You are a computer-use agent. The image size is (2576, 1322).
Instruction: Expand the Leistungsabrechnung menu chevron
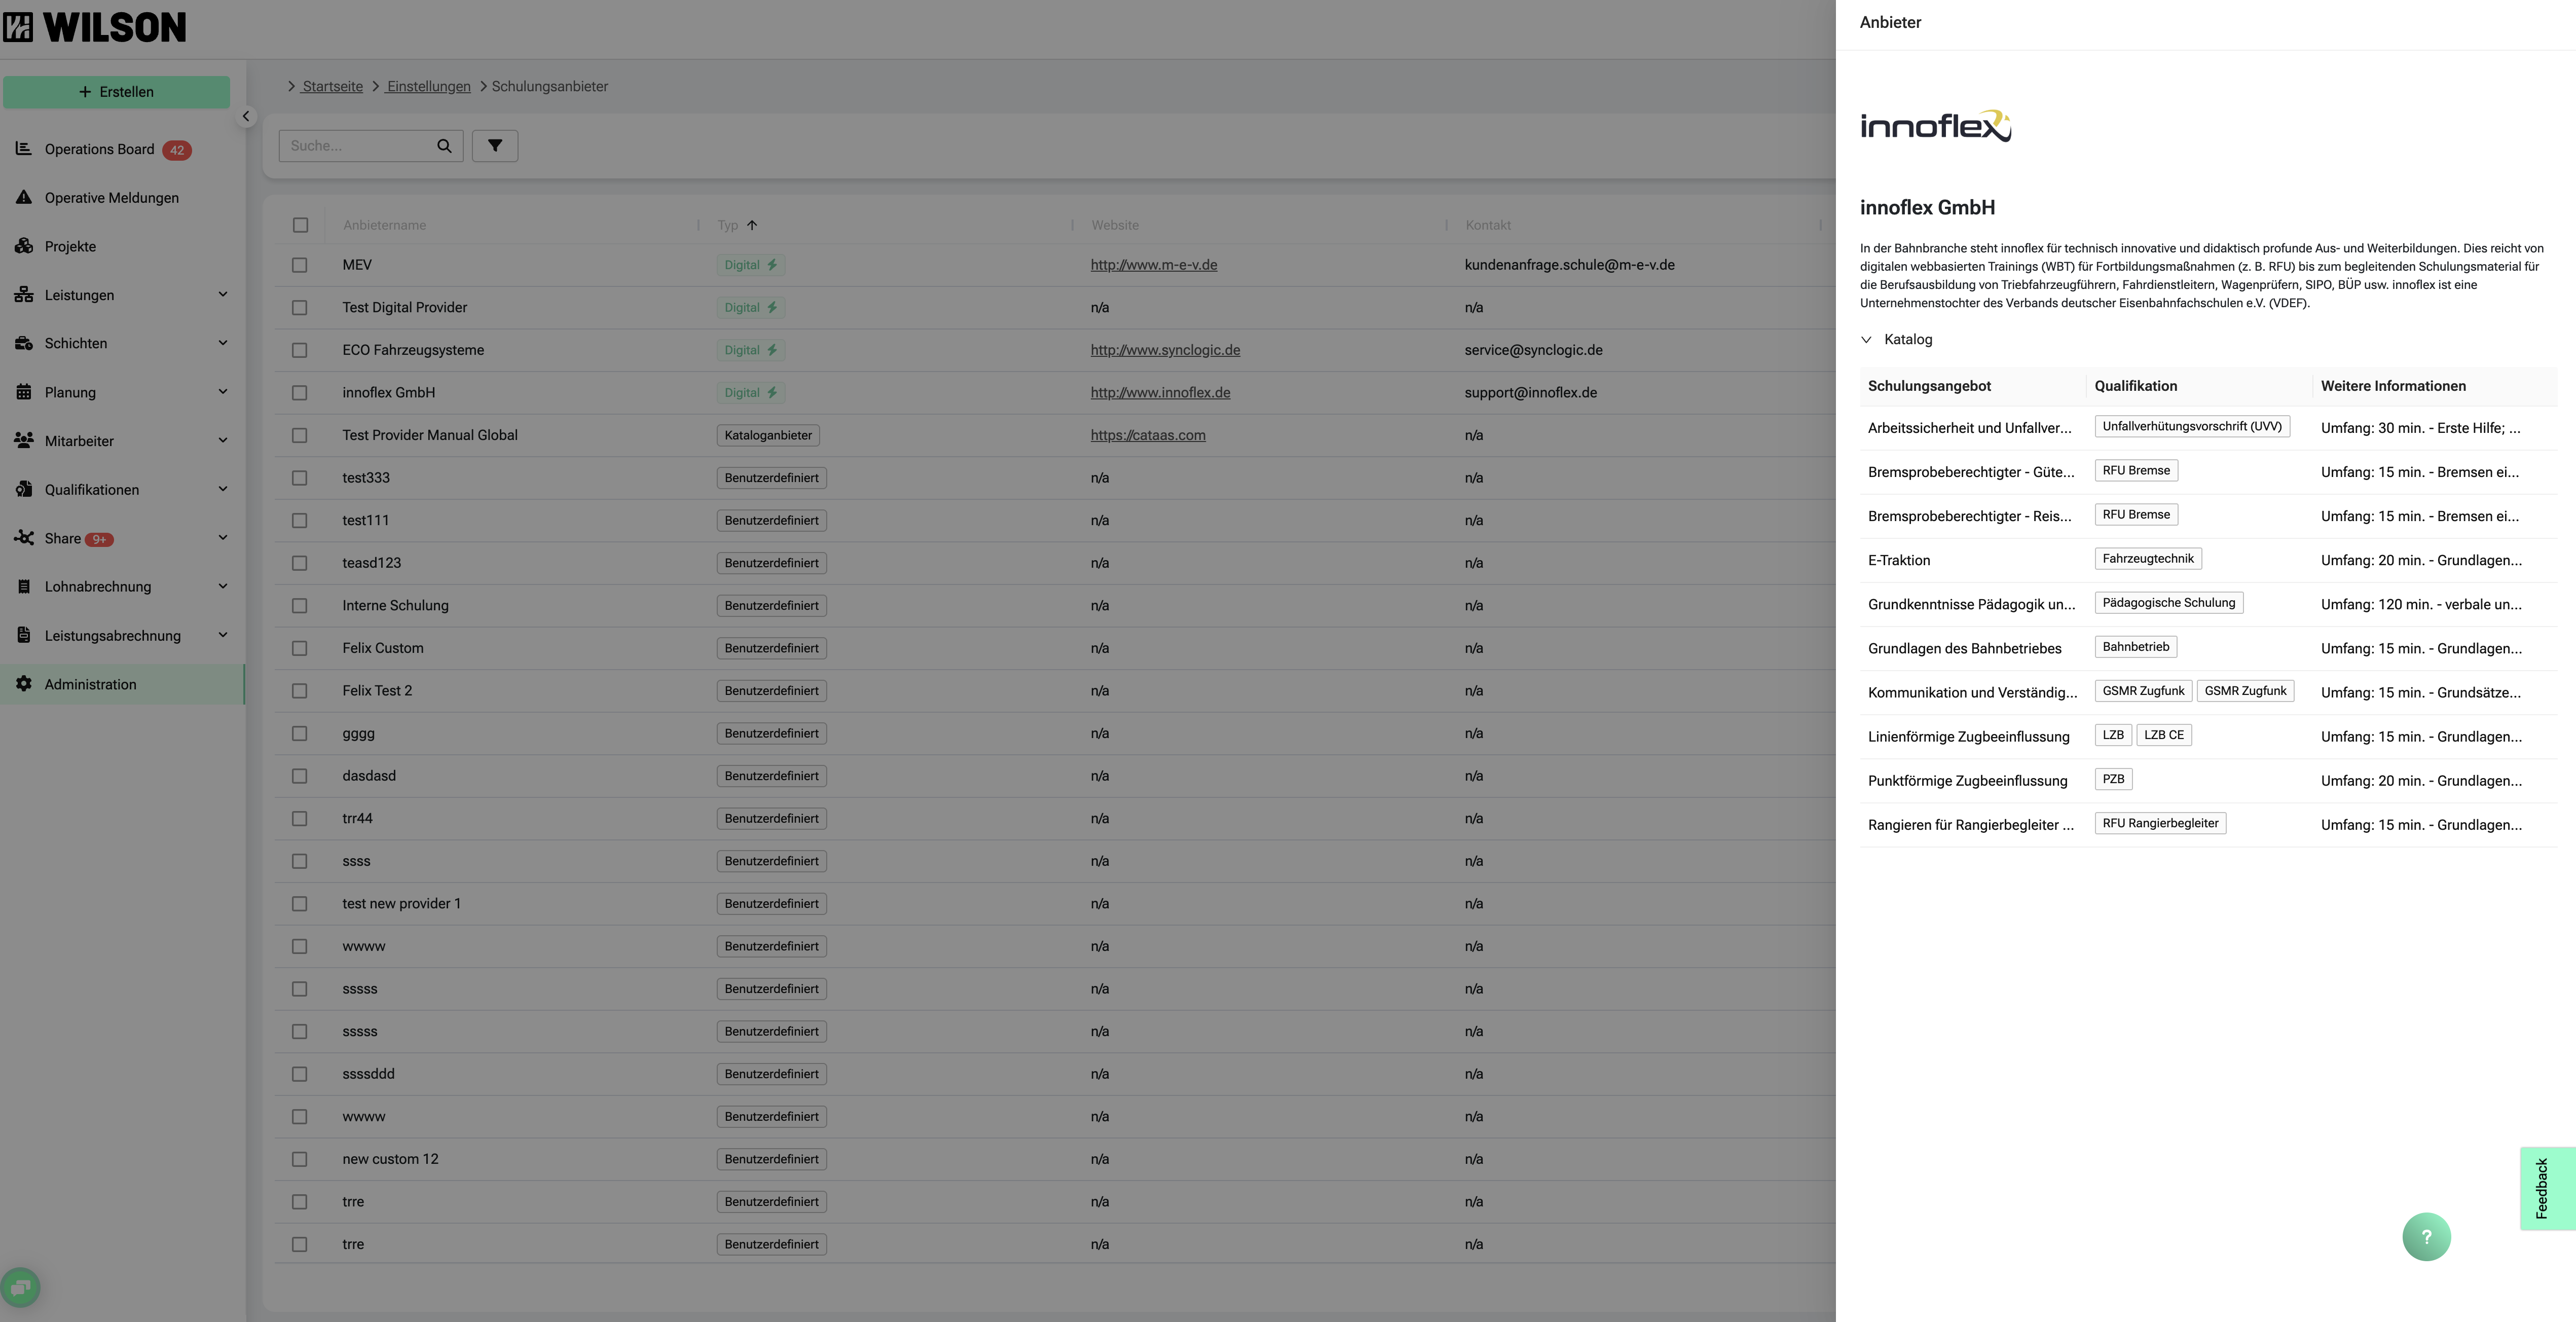click(223, 635)
